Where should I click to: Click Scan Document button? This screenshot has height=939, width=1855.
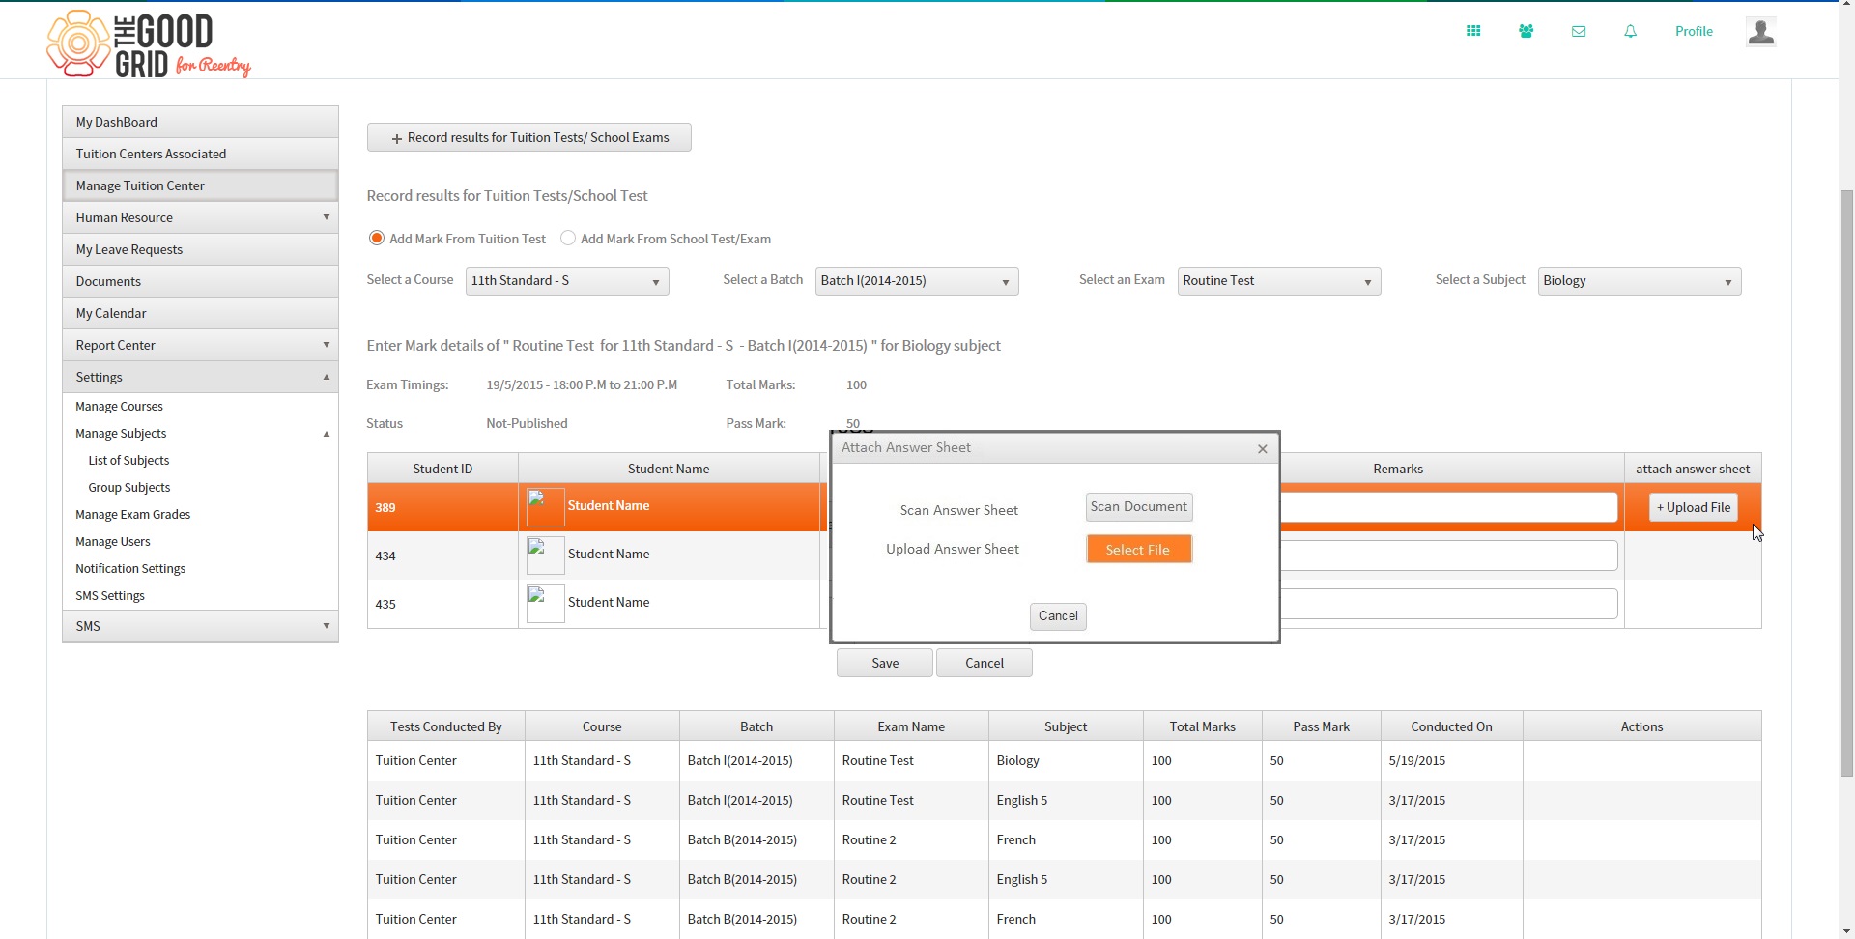1139,507
